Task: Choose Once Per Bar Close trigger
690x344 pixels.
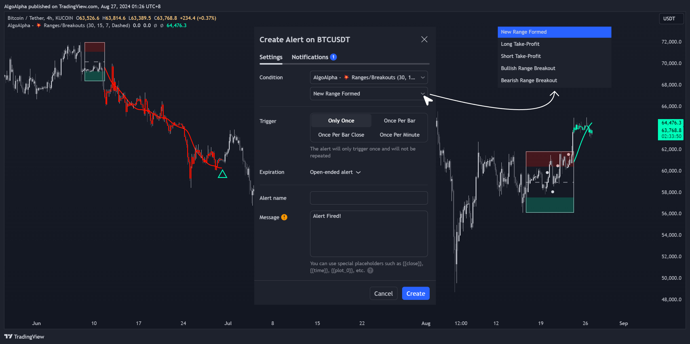Action: click(341, 135)
